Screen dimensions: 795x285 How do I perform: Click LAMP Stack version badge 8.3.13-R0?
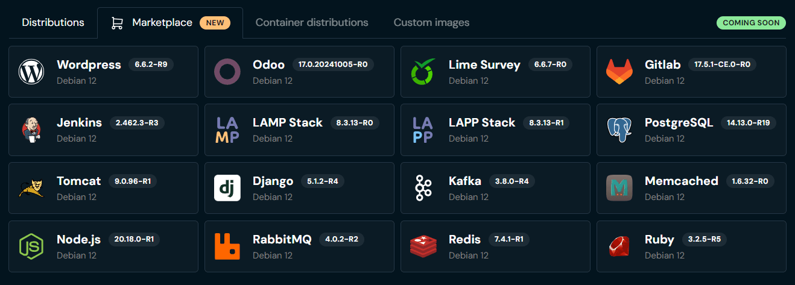[354, 122]
